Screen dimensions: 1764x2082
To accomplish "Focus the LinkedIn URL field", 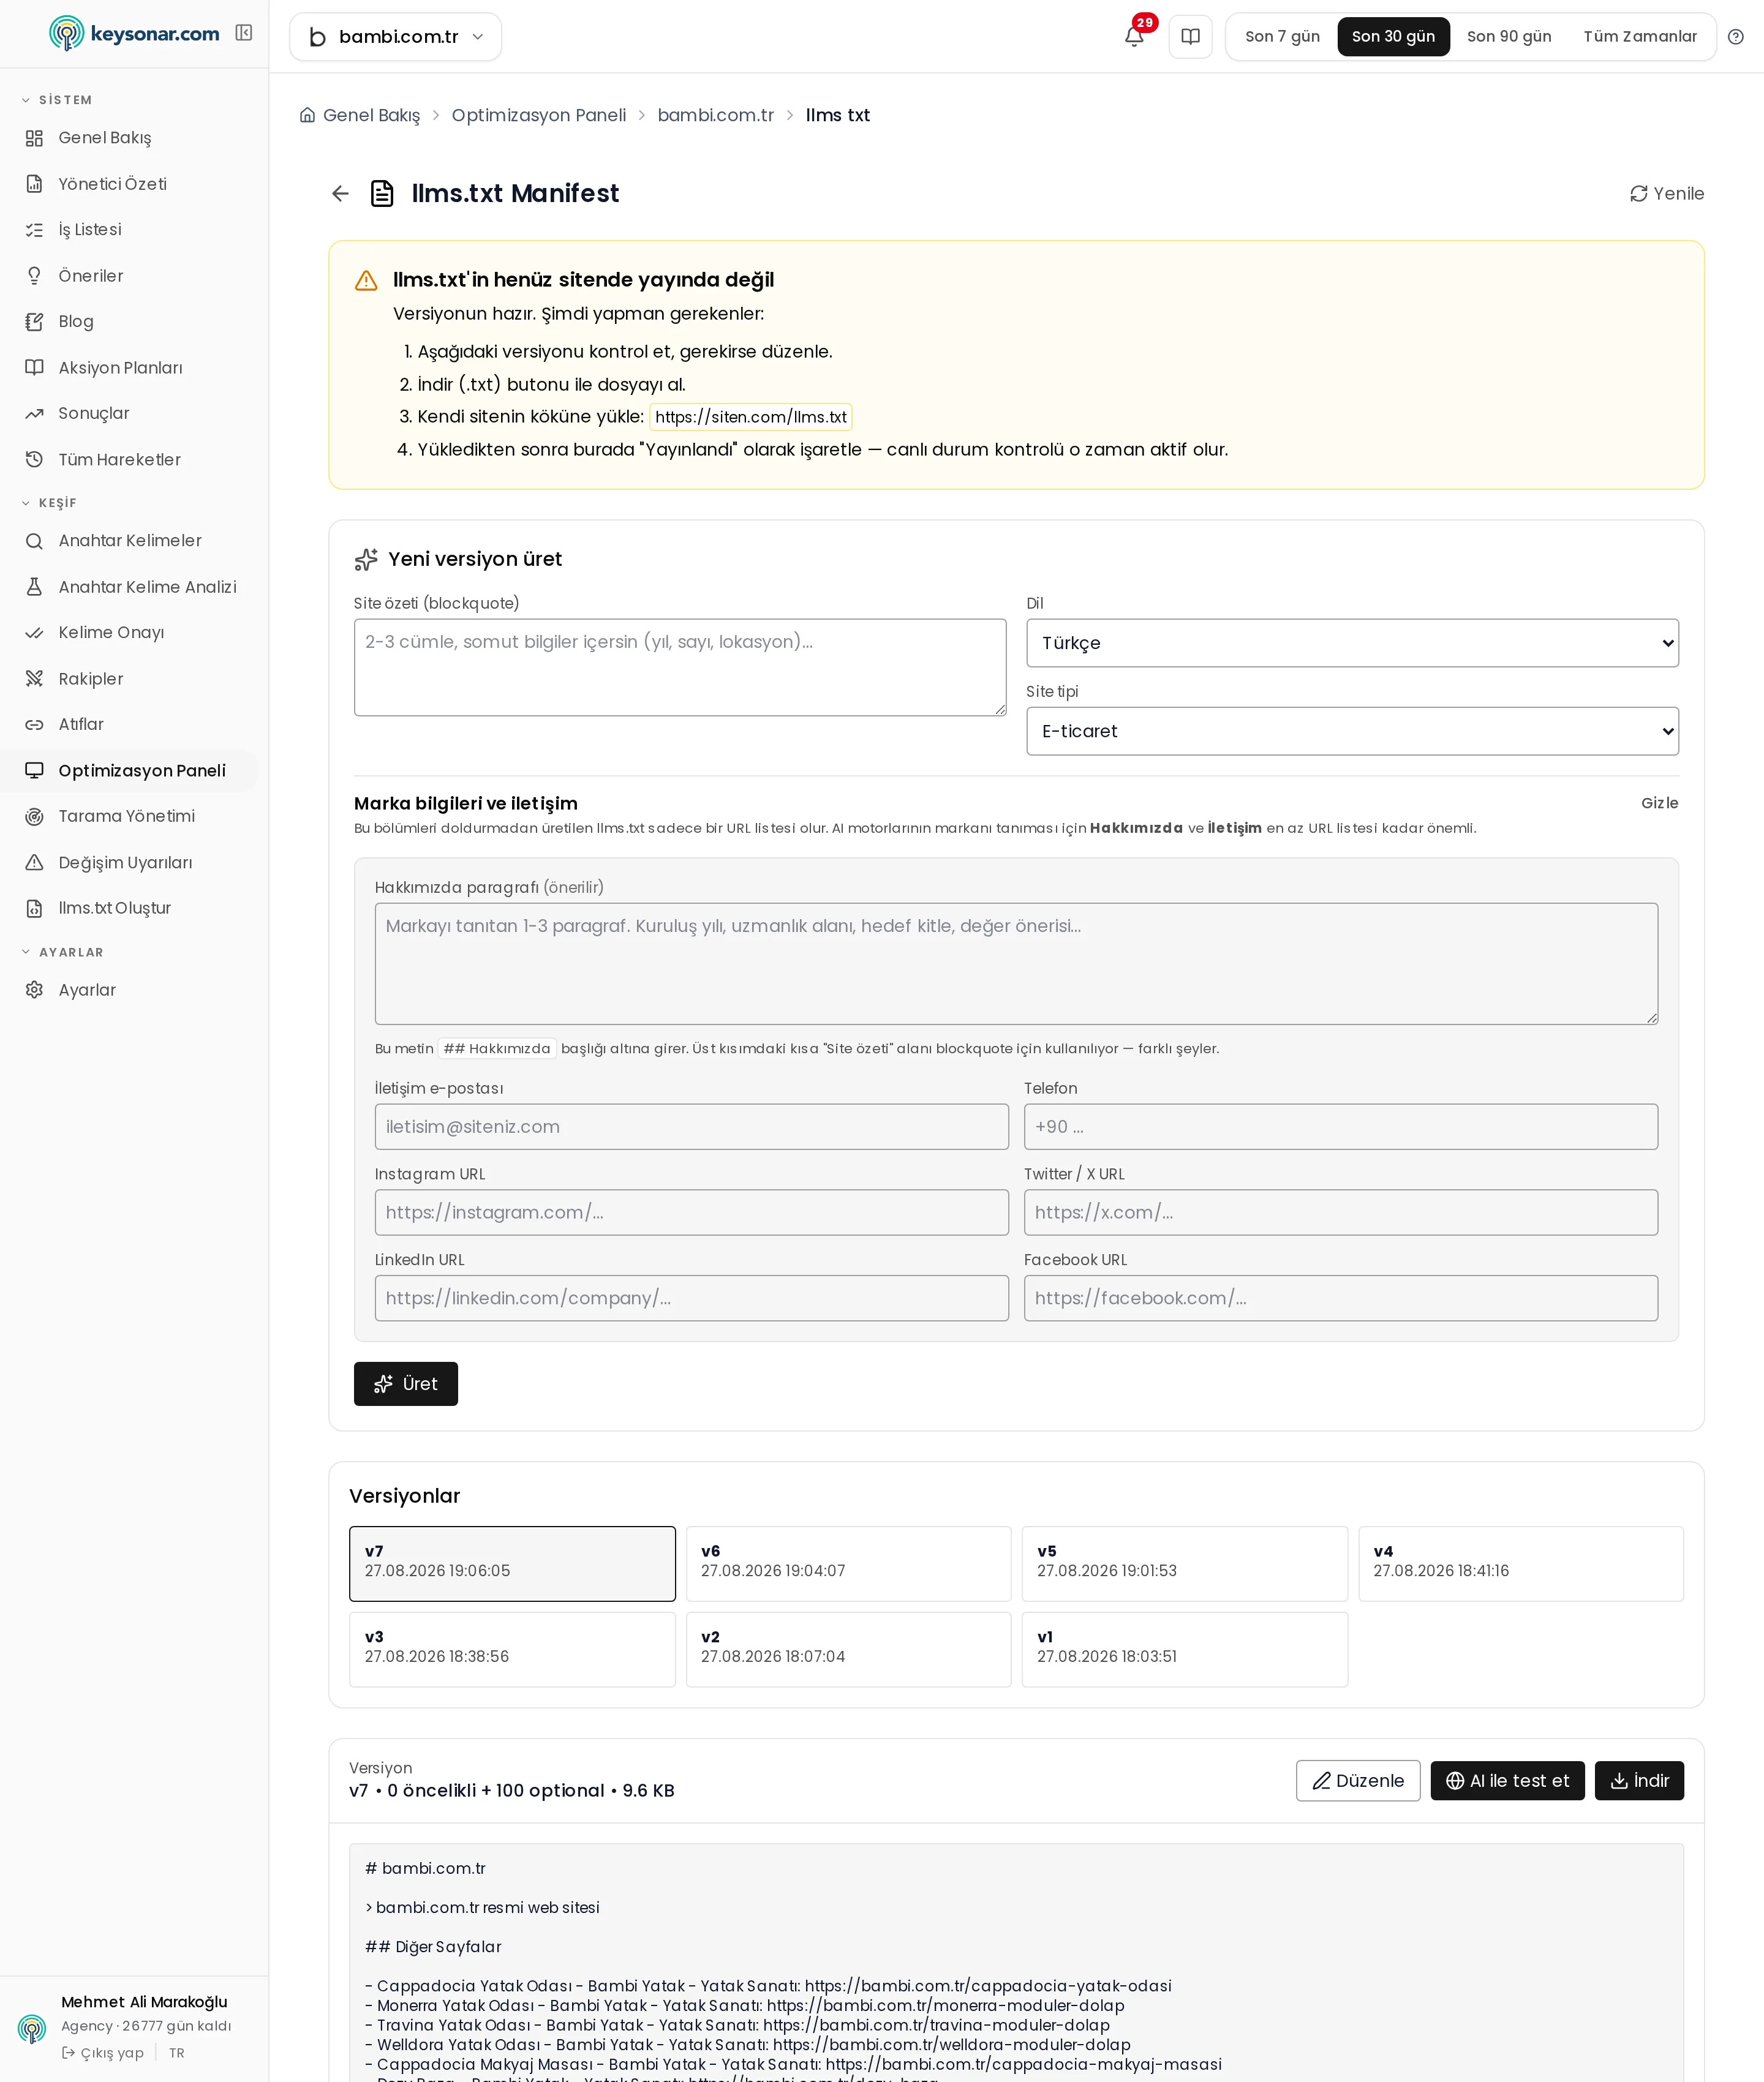I will 692,1298.
